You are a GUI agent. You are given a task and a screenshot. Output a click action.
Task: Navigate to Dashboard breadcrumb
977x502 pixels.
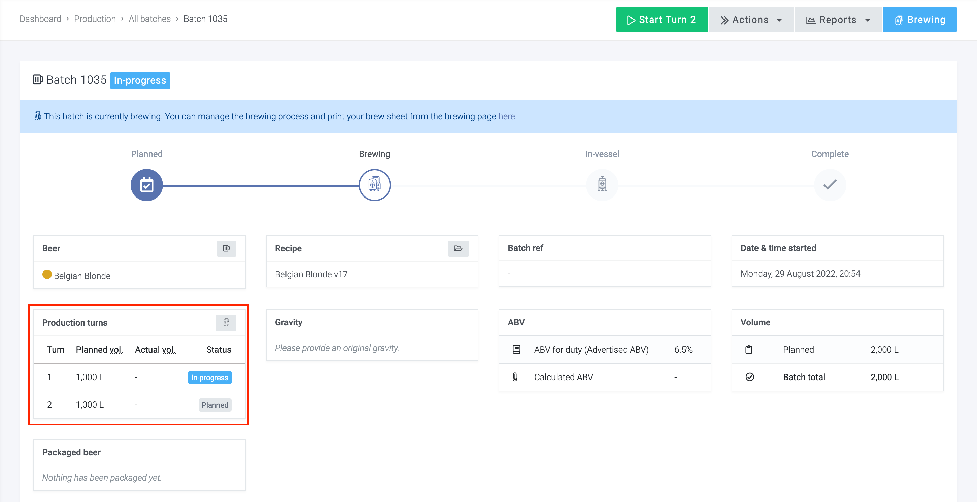pyautogui.click(x=40, y=19)
